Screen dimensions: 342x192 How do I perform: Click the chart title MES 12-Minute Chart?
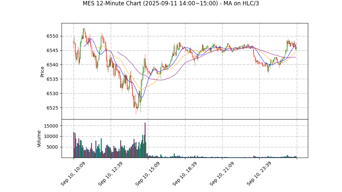[x=171, y=3]
